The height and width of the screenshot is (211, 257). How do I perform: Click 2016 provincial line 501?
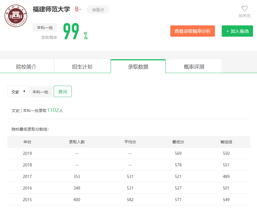[226, 188]
